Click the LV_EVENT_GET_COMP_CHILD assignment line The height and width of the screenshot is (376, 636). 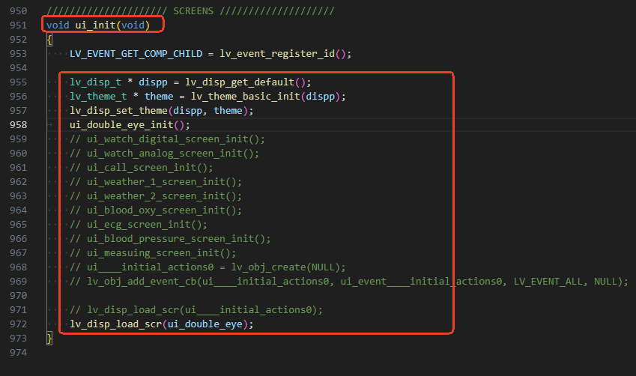coord(211,54)
